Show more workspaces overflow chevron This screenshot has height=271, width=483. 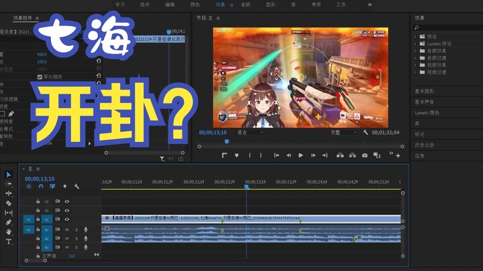click(370, 5)
